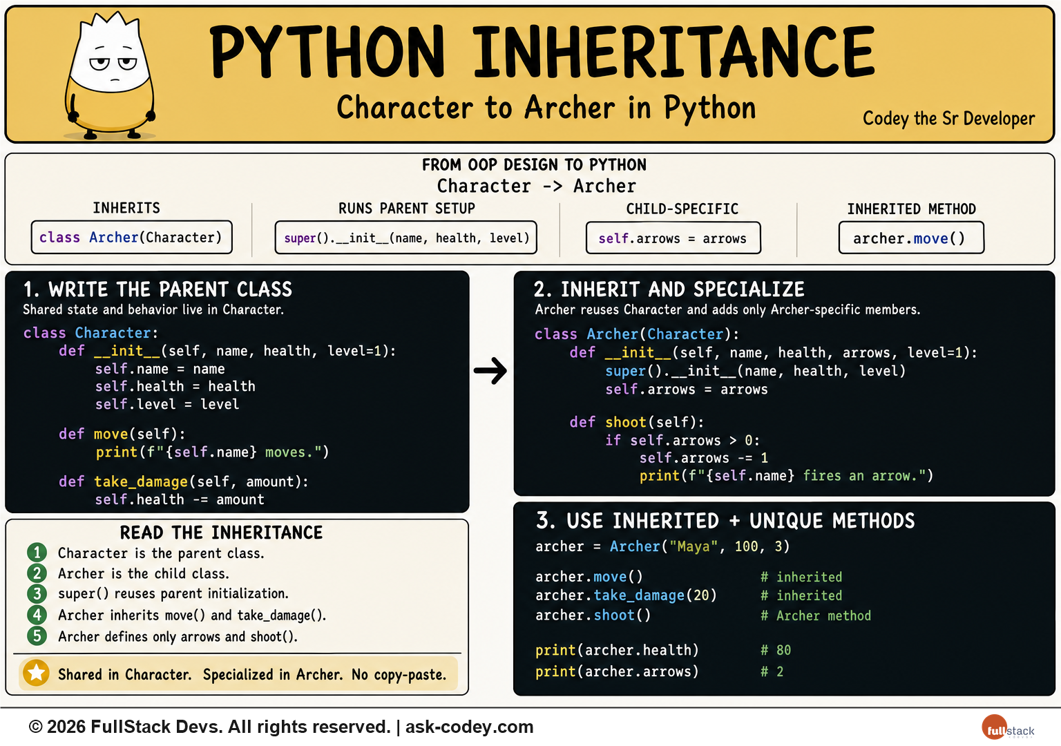Select "Shared state and behavior live in Character."

153,309
